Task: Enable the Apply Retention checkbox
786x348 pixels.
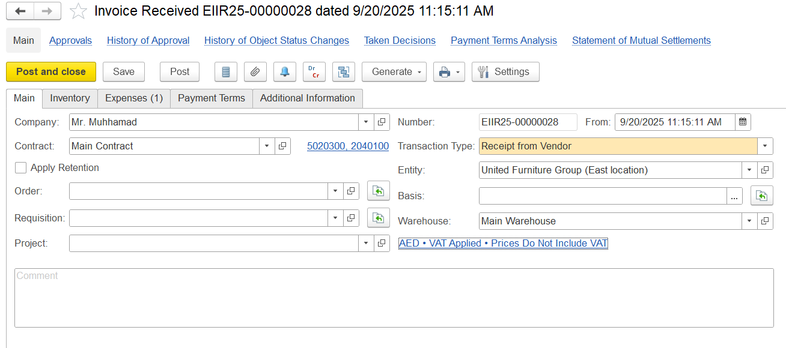Action: [x=21, y=168]
